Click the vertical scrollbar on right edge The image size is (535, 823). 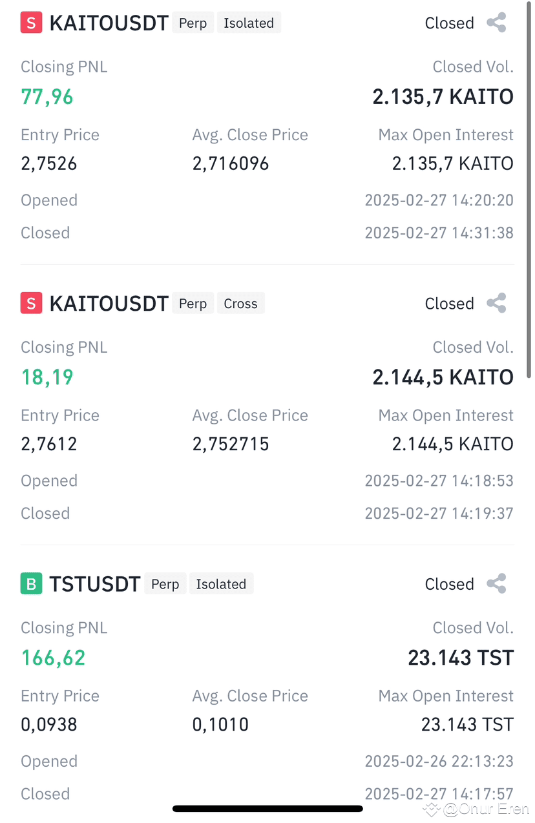(530, 190)
